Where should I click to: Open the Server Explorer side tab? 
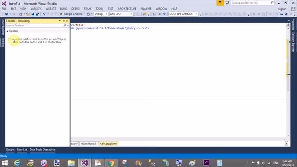point(3,27)
